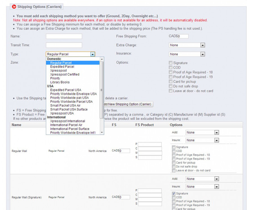Click Add New Shipping Option (Carrier) button
The height and width of the screenshot is (210, 253).
pos(128,104)
